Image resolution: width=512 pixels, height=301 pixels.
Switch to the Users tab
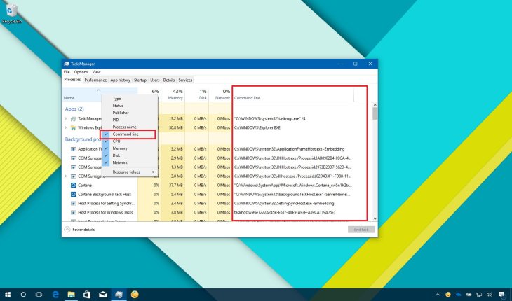pos(155,80)
